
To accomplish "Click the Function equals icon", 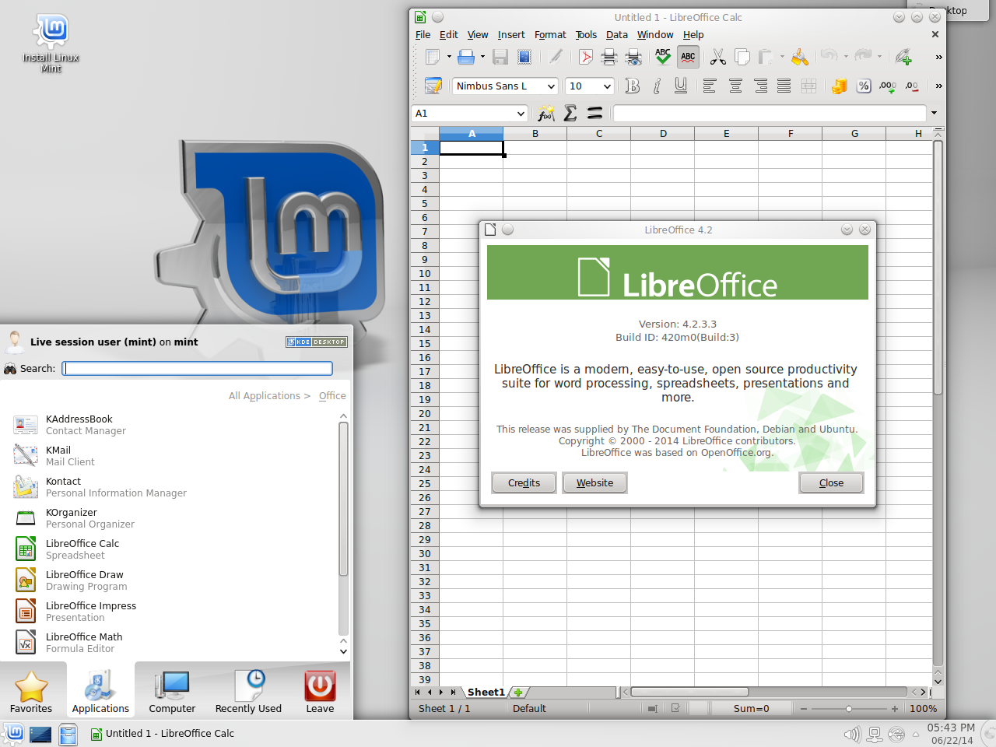I will [x=595, y=114].
